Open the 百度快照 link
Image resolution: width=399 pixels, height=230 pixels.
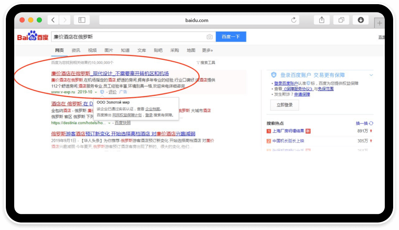coord(123,123)
